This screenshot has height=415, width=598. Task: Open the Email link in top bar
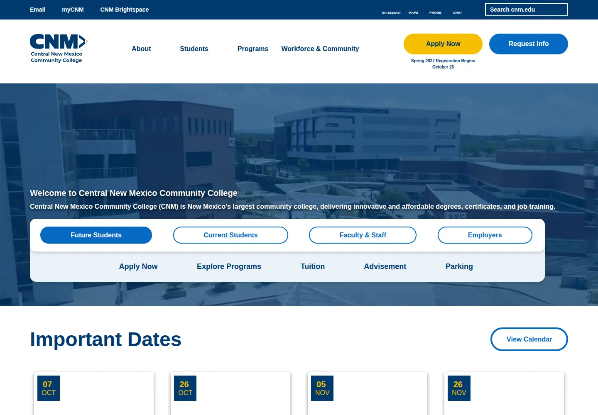[x=37, y=10]
